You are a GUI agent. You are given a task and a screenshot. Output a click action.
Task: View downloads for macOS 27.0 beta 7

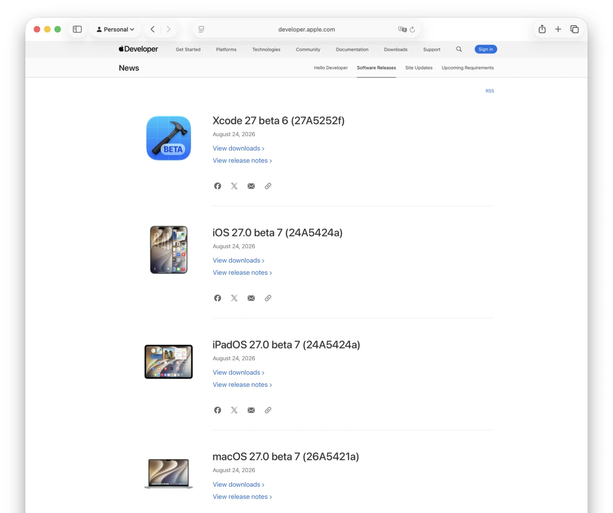pyautogui.click(x=238, y=484)
